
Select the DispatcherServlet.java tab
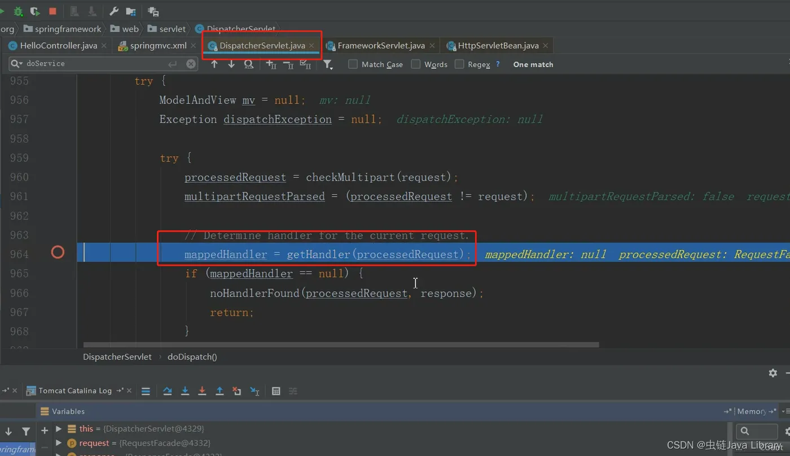pyautogui.click(x=262, y=46)
